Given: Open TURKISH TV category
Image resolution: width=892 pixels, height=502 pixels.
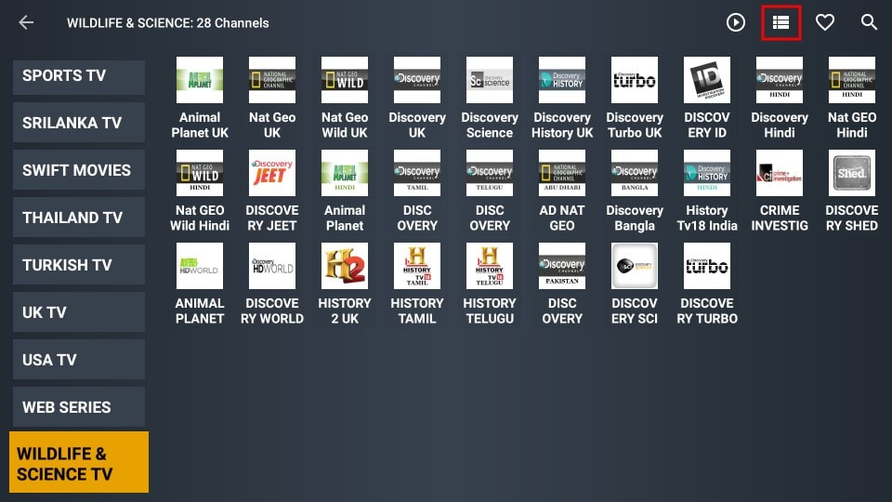Looking at the screenshot, I should 79,265.
